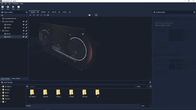Click the pencil edit icon for Cluster display
Image resolution: width=196 pixels, height=110 pixels.
[26, 31]
